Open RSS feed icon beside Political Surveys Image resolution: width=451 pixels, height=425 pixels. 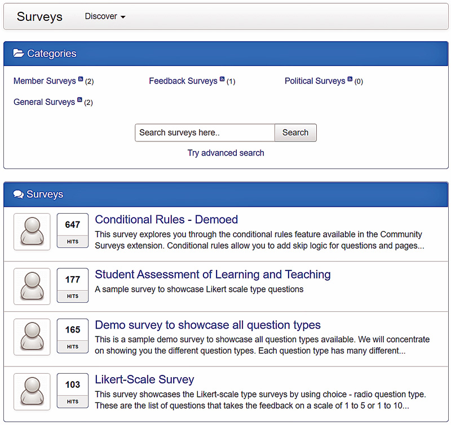pos(350,79)
